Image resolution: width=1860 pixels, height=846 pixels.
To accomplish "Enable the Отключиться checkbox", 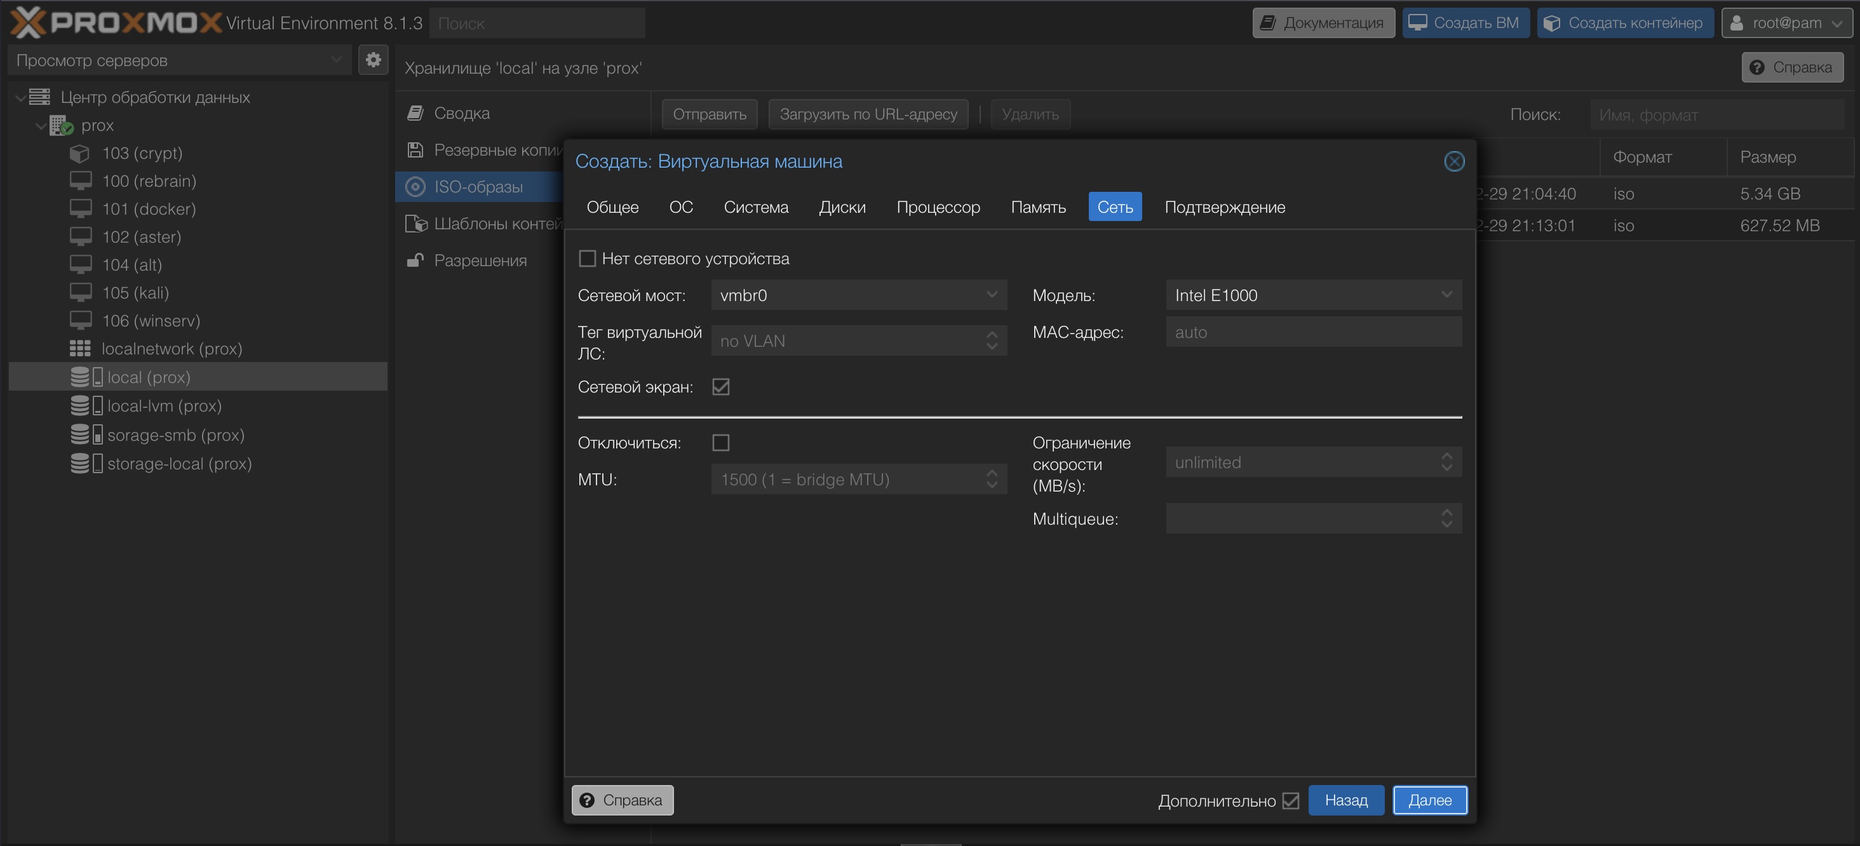I will [720, 443].
